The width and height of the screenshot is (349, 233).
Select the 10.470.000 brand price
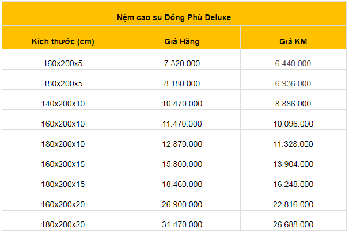point(182,104)
